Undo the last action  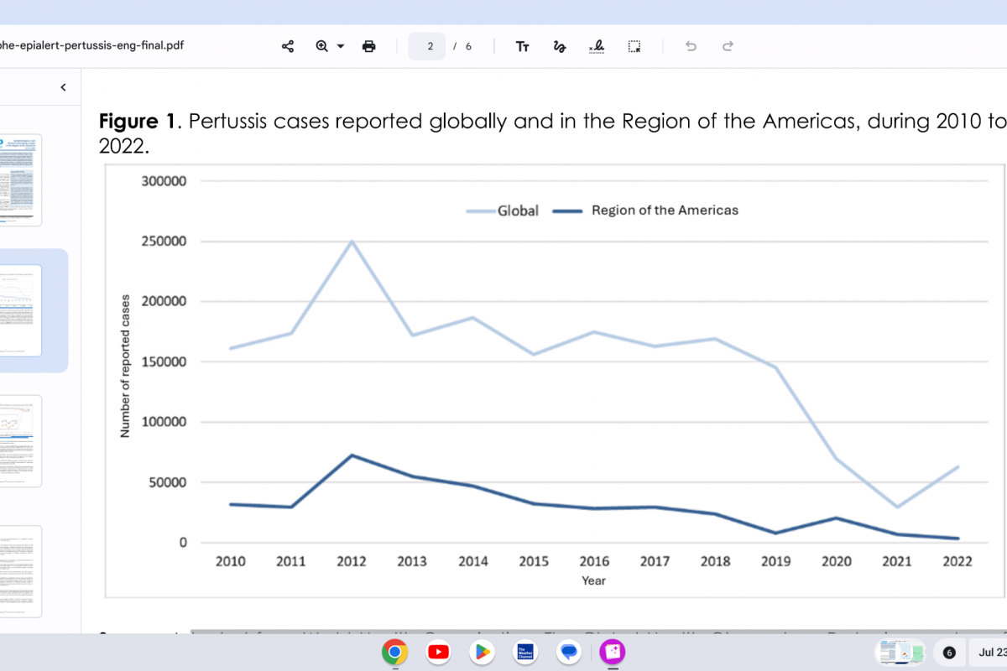pos(691,46)
